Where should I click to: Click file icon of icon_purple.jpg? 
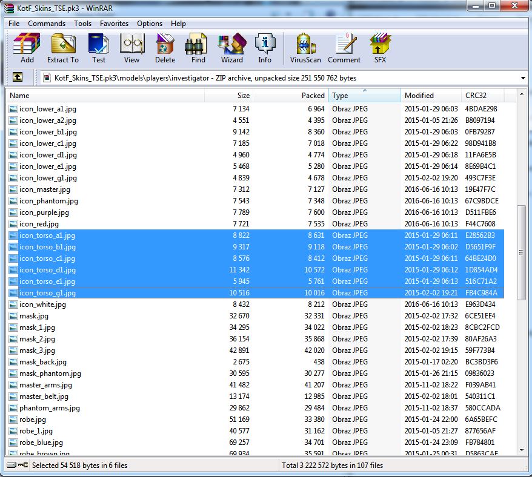coord(13,212)
